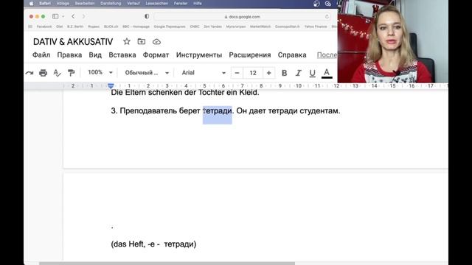Toggle the Safari sidebar icon
This screenshot has width=472, height=265.
click(x=55, y=16)
